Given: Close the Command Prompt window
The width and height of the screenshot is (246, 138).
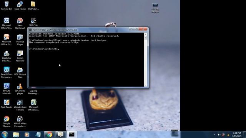Looking at the screenshot, I should 143,29.
